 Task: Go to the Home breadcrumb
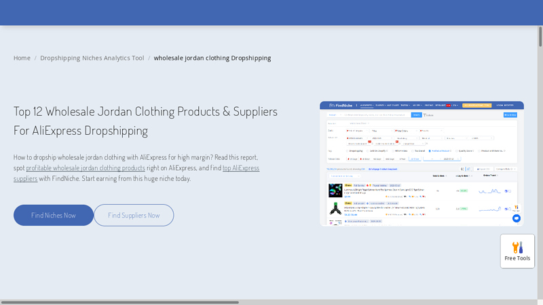pyautogui.click(x=22, y=58)
